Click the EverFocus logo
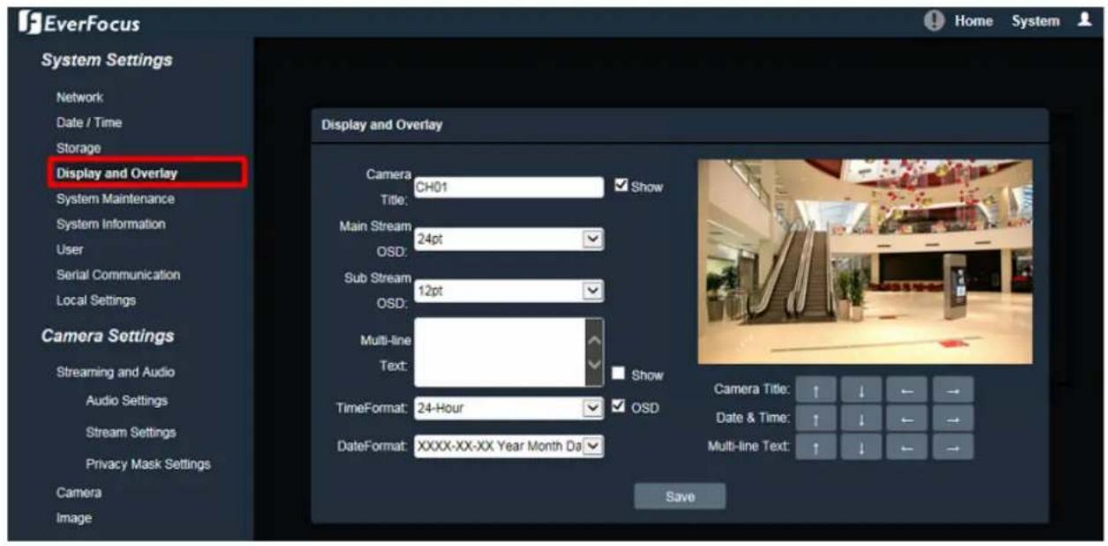Viewport: 1108px width, 546px height. pyautogui.click(x=79, y=23)
